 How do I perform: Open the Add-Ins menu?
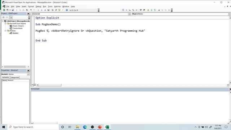click(57, 6)
